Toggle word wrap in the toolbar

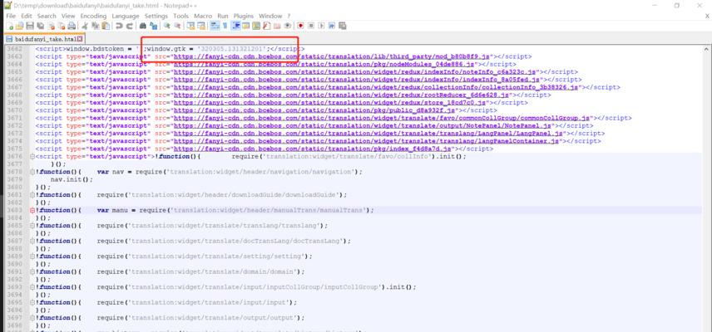tap(214, 26)
